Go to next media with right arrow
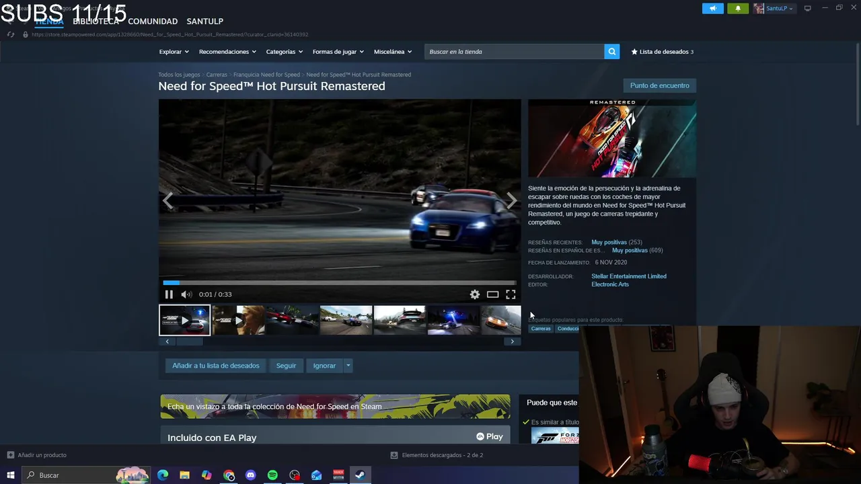Image resolution: width=861 pixels, height=484 pixels. pos(511,200)
